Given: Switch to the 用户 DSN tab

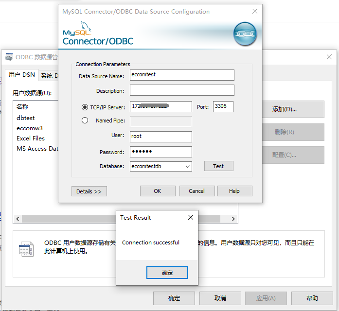Looking at the screenshot, I should 21,75.
